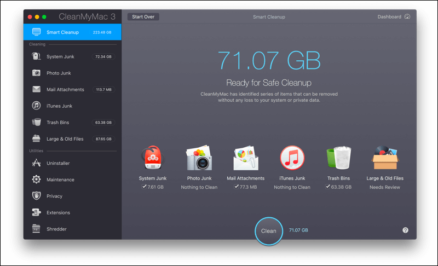Click the large cardboard box Large & Old Files icon
Image resolution: width=438 pixels, height=266 pixels.
pyautogui.click(x=385, y=158)
